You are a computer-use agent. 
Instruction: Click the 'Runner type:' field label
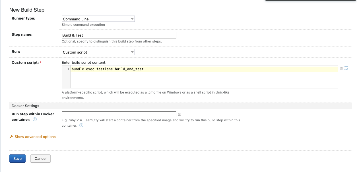[x=23, y=18]
